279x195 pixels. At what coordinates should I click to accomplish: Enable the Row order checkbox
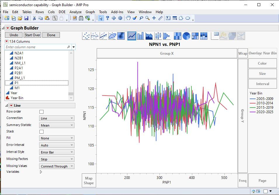tap(41, 111)
